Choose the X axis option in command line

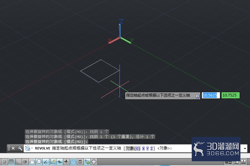[x=143, y=149]
